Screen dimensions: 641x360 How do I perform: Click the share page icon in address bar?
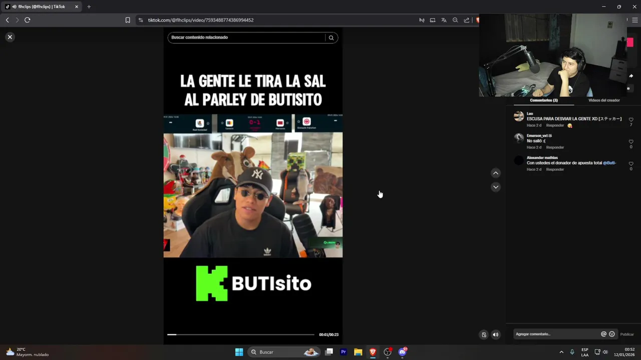pyautogui.click(x=467, y=20)
